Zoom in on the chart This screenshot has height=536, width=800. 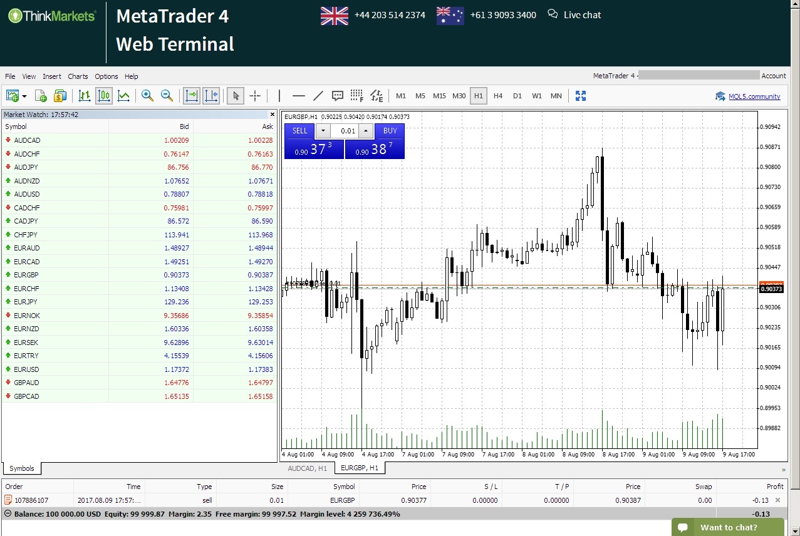pyautogui.click(x=147, y=95)
